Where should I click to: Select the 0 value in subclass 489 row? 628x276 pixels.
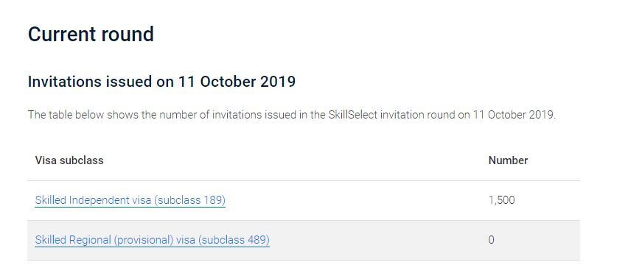tap(491, 240)
